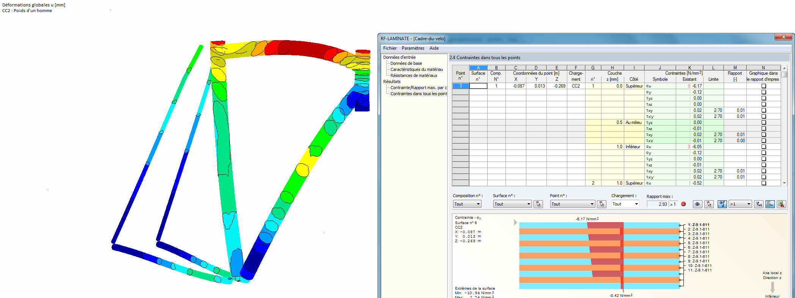Click the table scrollbar down arrow
795x298 pixels.
point(784,183)
